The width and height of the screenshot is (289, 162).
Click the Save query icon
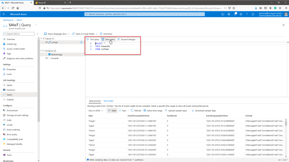click(103, 39)
